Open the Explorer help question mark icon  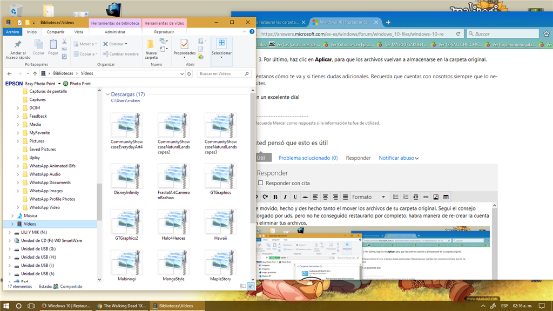252,32
